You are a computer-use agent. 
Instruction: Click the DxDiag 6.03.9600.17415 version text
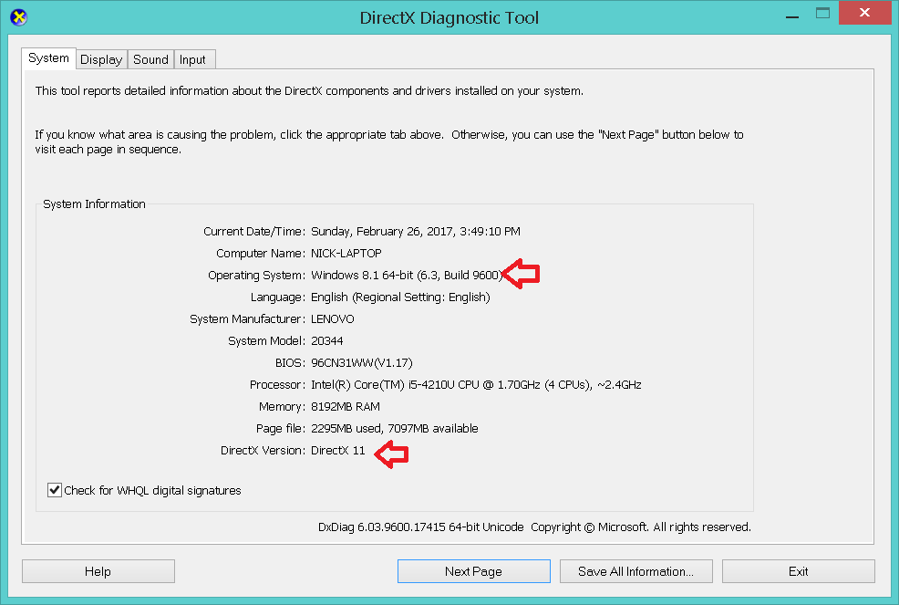(x=421, y=527)
